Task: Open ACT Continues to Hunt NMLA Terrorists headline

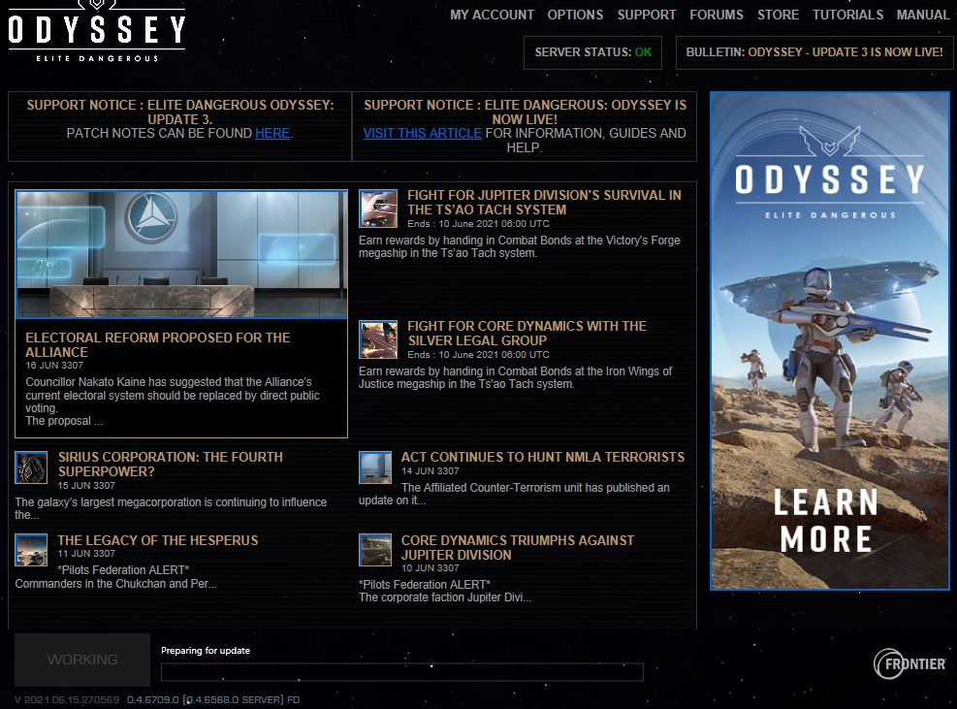Action: tap(543, 457)
